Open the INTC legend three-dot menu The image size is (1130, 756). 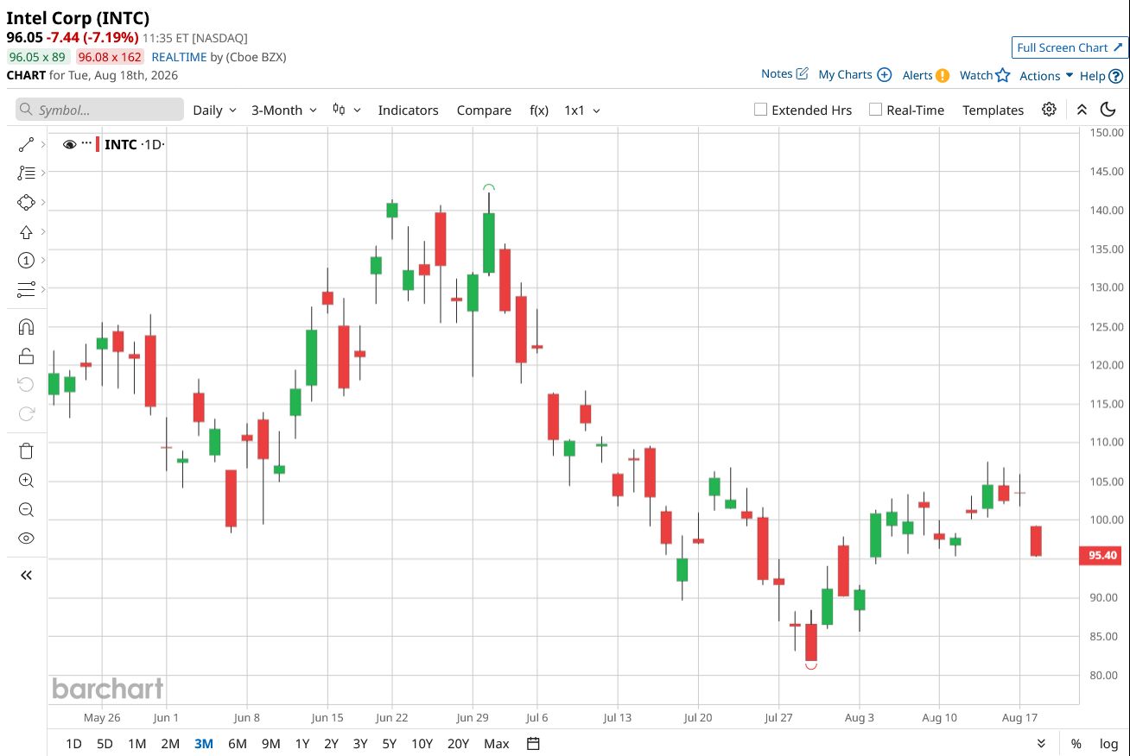[x=86, y=143]
